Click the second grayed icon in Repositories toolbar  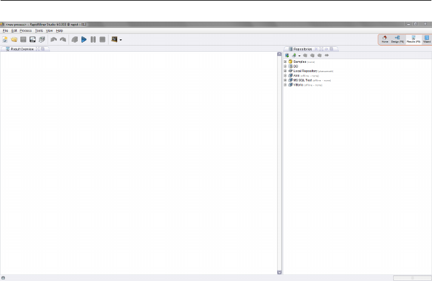tap(312, 55)
